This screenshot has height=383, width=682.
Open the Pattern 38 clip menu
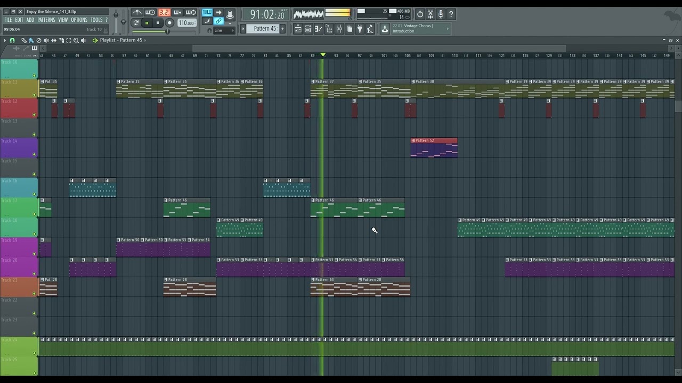coord(413,81)
